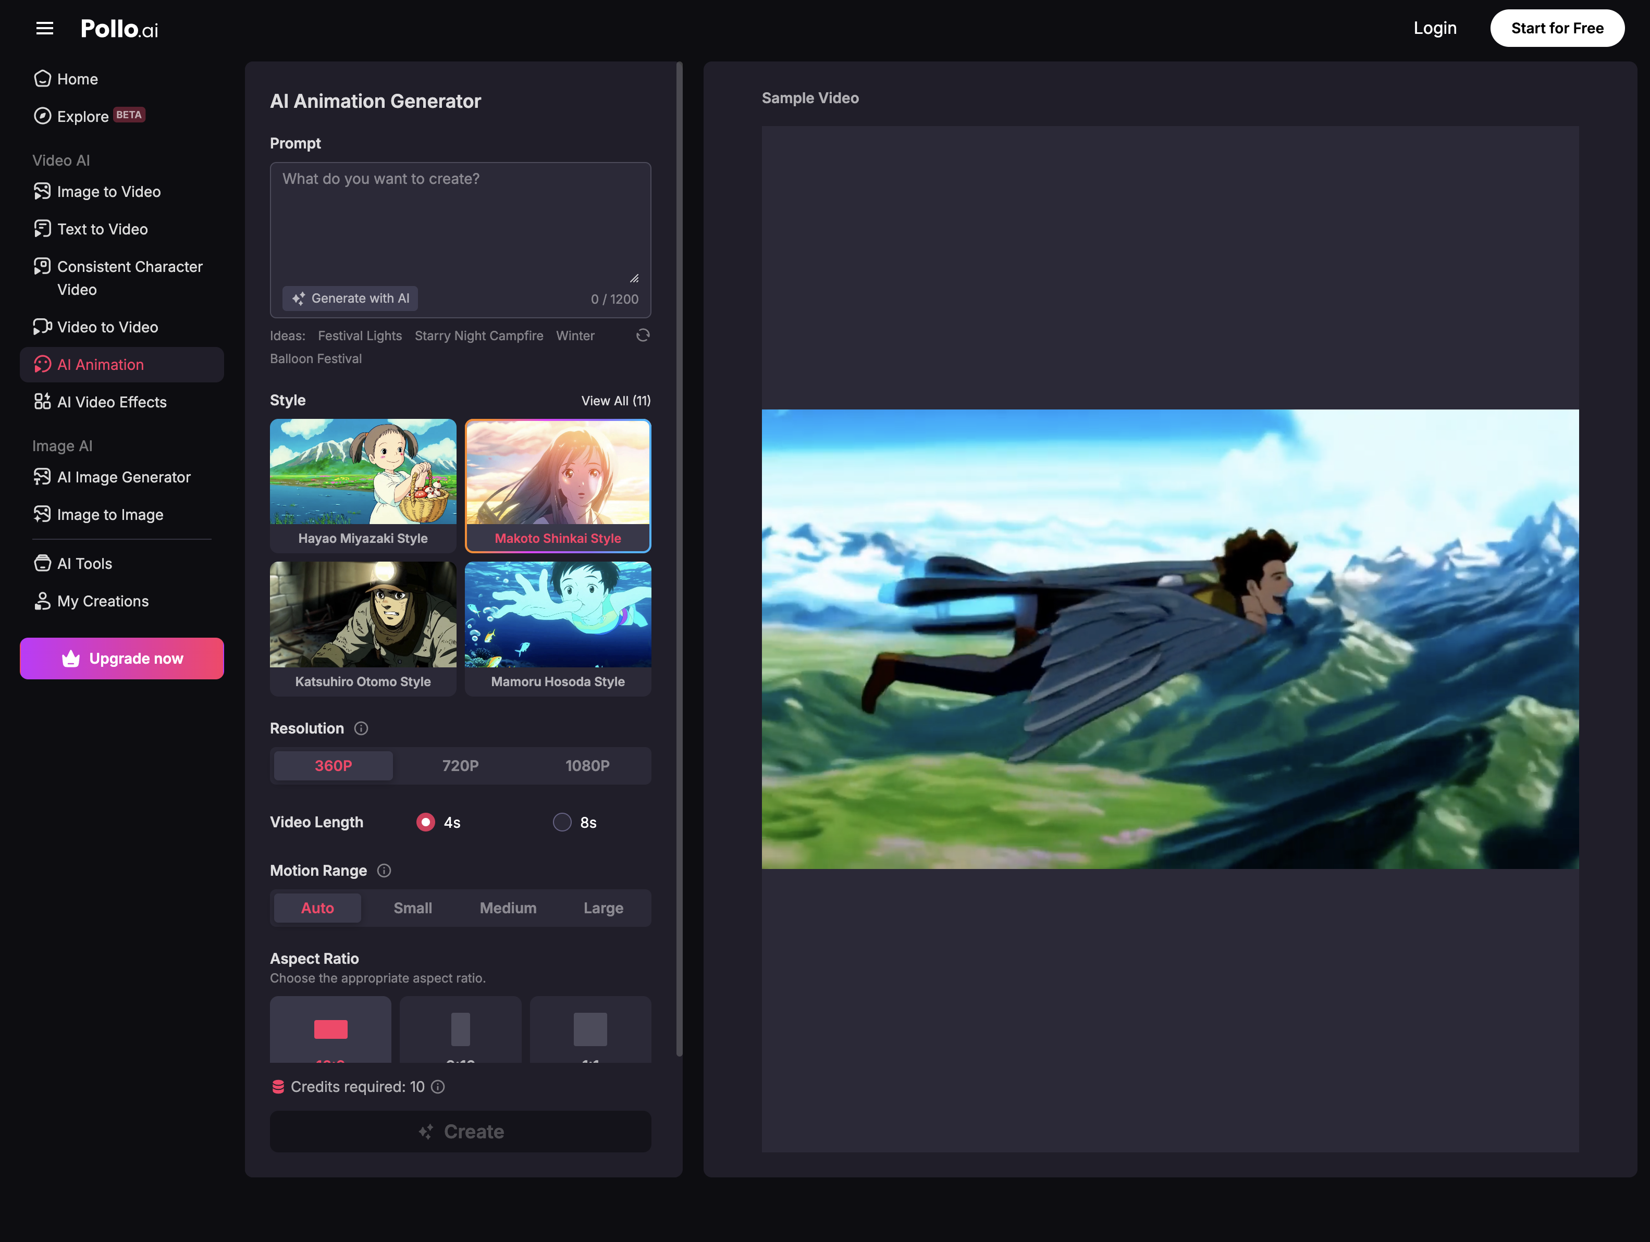The height and width of the screenshot is (1242, 1650).
Task: Choose 1080P resolution
Action: 587,766
